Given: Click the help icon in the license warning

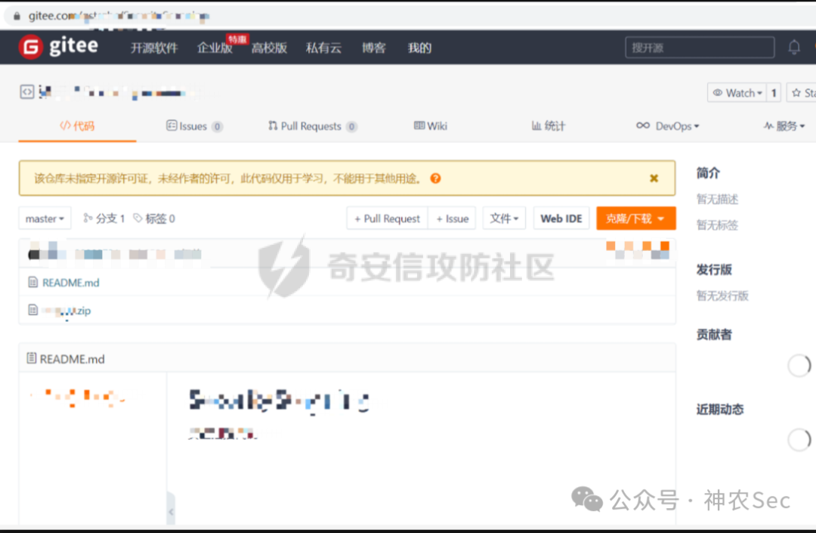Looking at the screenshot, I should point(435,178).
